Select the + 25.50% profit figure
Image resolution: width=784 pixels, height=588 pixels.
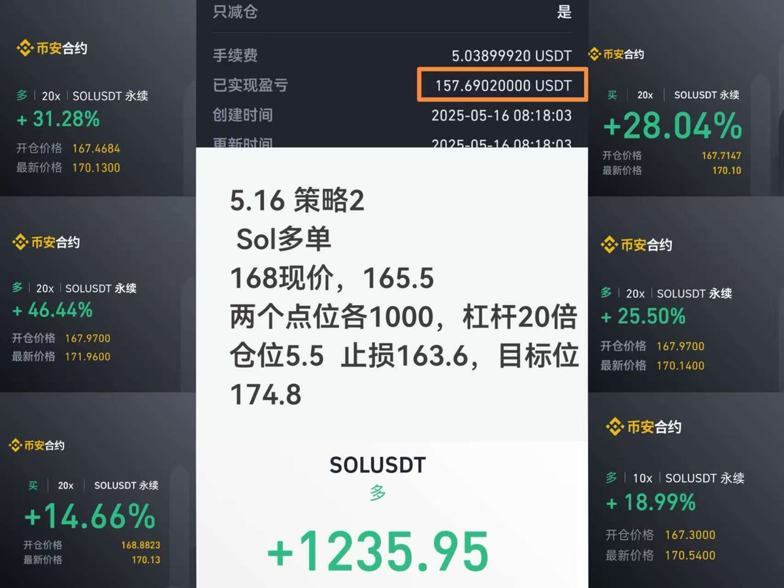[x=643, y=317]
